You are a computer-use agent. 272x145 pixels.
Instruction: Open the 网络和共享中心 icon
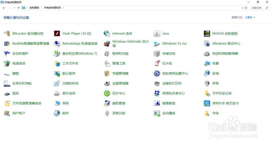click(157, 93)
